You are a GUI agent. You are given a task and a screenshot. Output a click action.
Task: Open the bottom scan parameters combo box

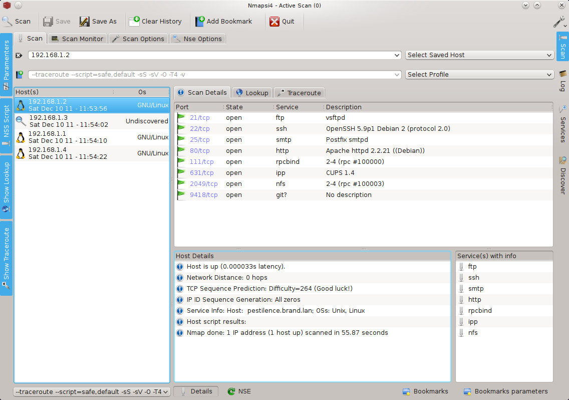pos(92,391)
